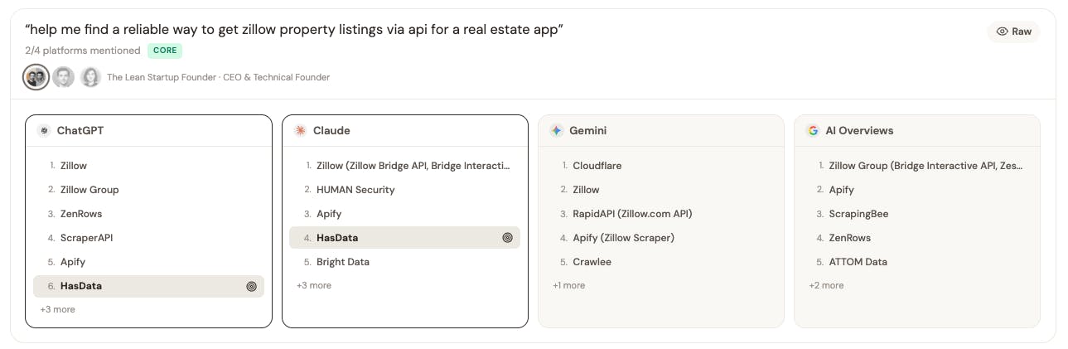Click the Zillow API prompt title

coord(294,30)
